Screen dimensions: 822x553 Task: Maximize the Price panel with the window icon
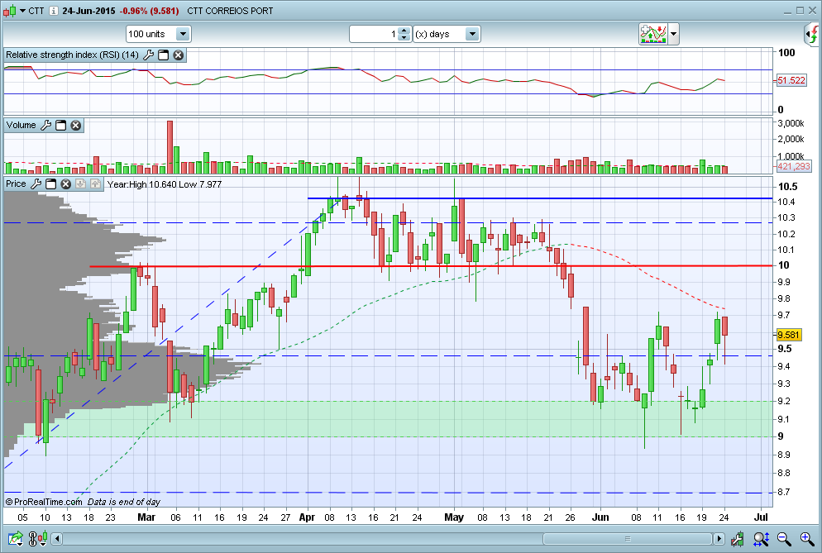coord(50,184)
